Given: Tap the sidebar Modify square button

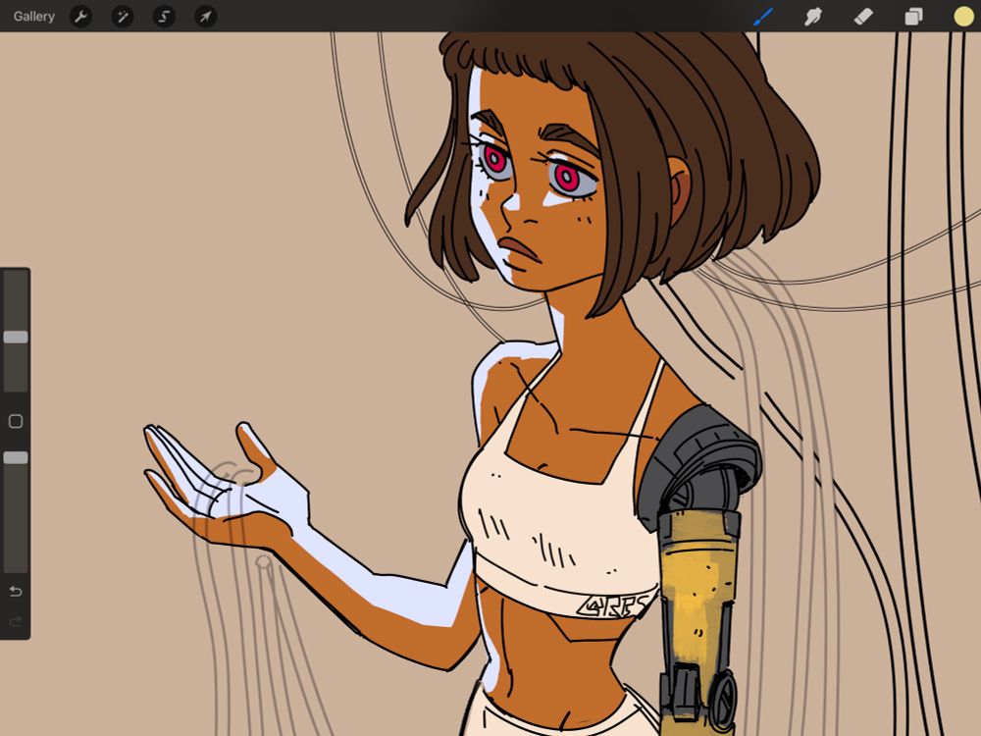Looking at the screenshot, I should click(14, 420).
